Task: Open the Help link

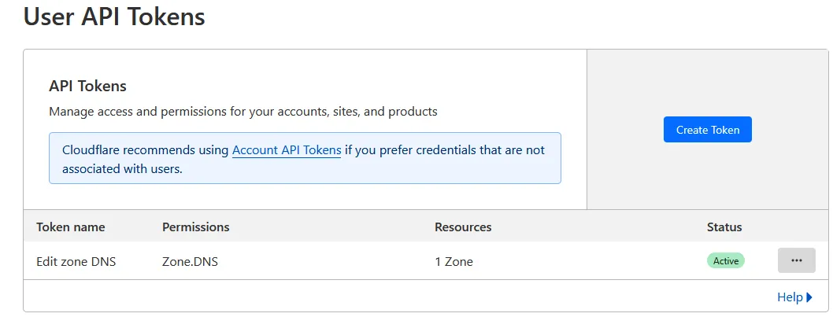Action: tap(789, 297)
